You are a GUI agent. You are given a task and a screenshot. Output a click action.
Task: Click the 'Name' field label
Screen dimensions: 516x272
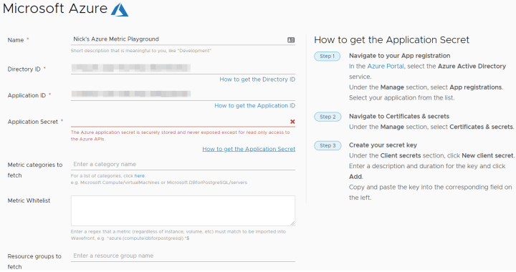(16, 40)
